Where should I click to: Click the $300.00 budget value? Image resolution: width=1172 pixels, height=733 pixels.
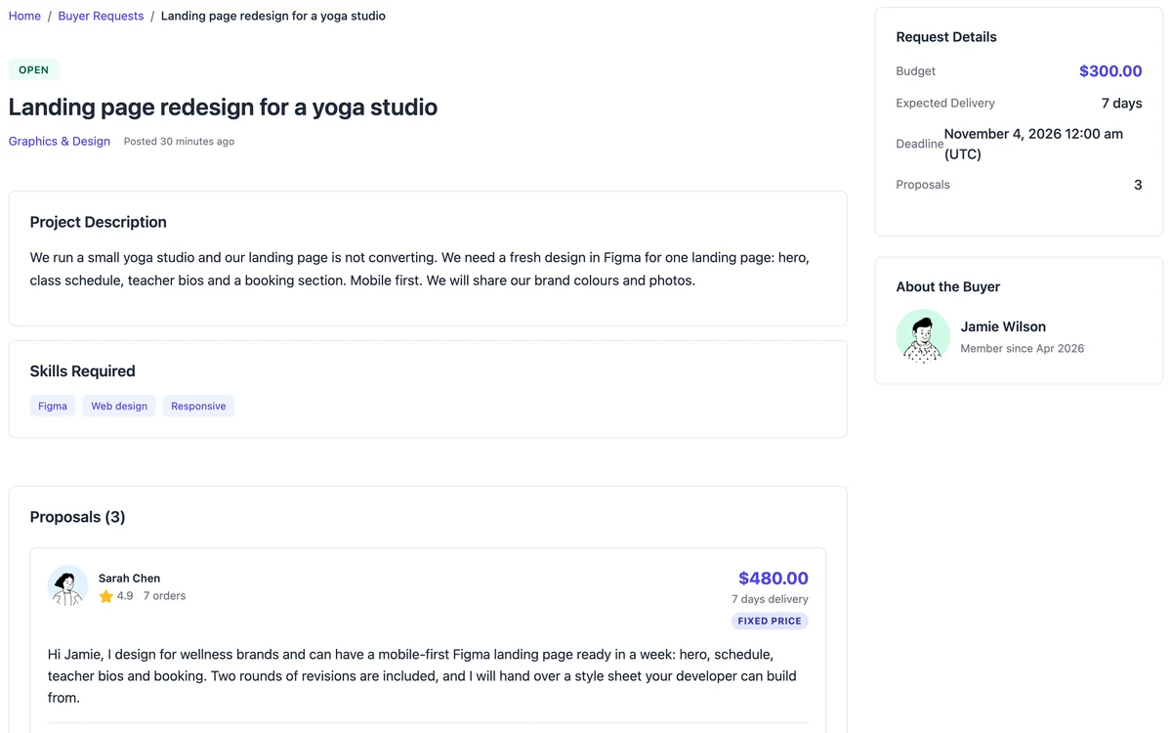[1110, 70]
